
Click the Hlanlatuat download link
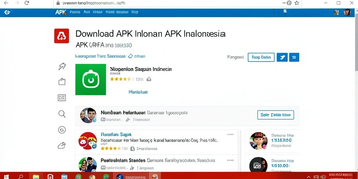click(x=138, y=92)
